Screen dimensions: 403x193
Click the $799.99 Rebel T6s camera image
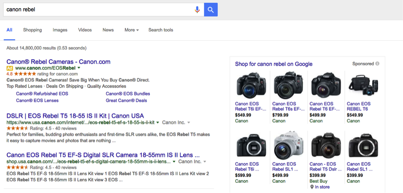289,85
